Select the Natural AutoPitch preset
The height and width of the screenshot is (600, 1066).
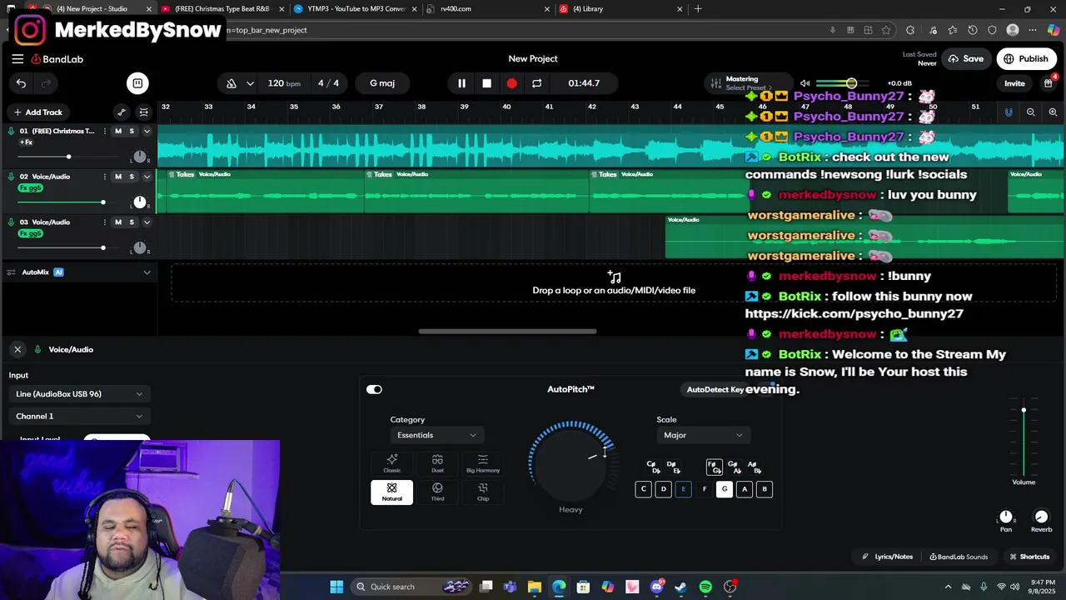pos(391,492)
